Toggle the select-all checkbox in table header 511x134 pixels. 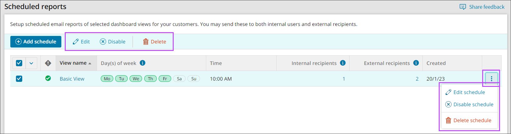click(x=19, y=63)
